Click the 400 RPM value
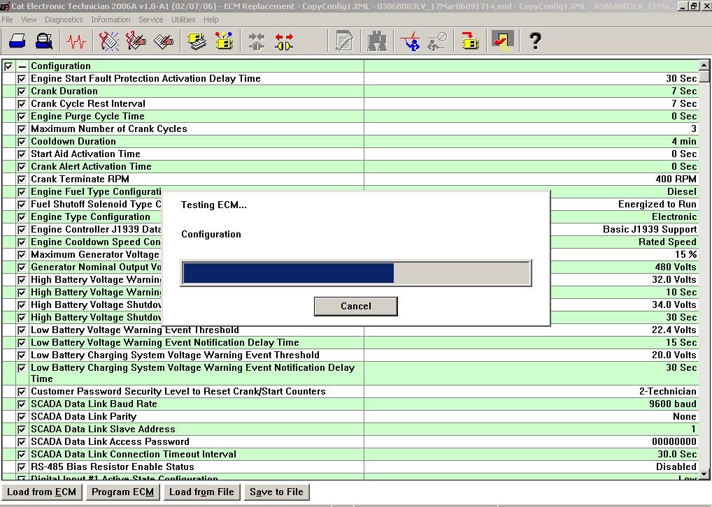The image size is (712, 507). point(676,179)
